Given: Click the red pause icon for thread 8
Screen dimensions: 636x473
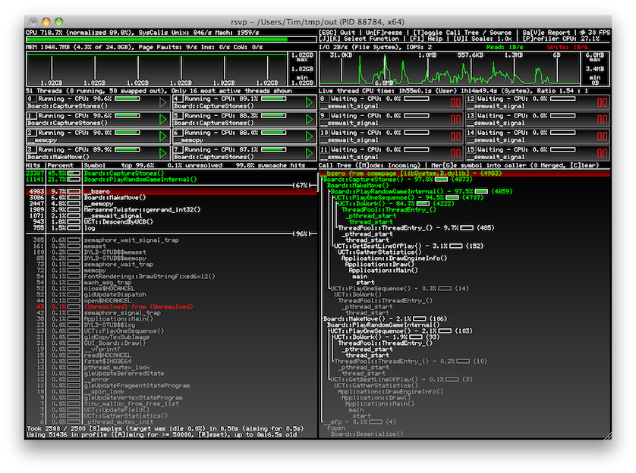Looking at the screenshot, I should point(455,102).
